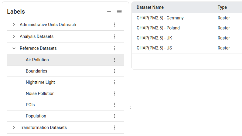Open the GHAP(PM2.5) - Germany dataset row
Image resolution: width=242 pixels, height=136 pixels.
[x=160, y=18]
